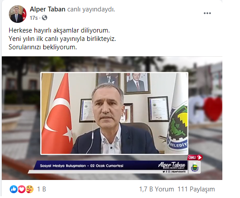The image size is (240, 198).
Task: Click the blue Like reaction icon
Action: [14, 189]
